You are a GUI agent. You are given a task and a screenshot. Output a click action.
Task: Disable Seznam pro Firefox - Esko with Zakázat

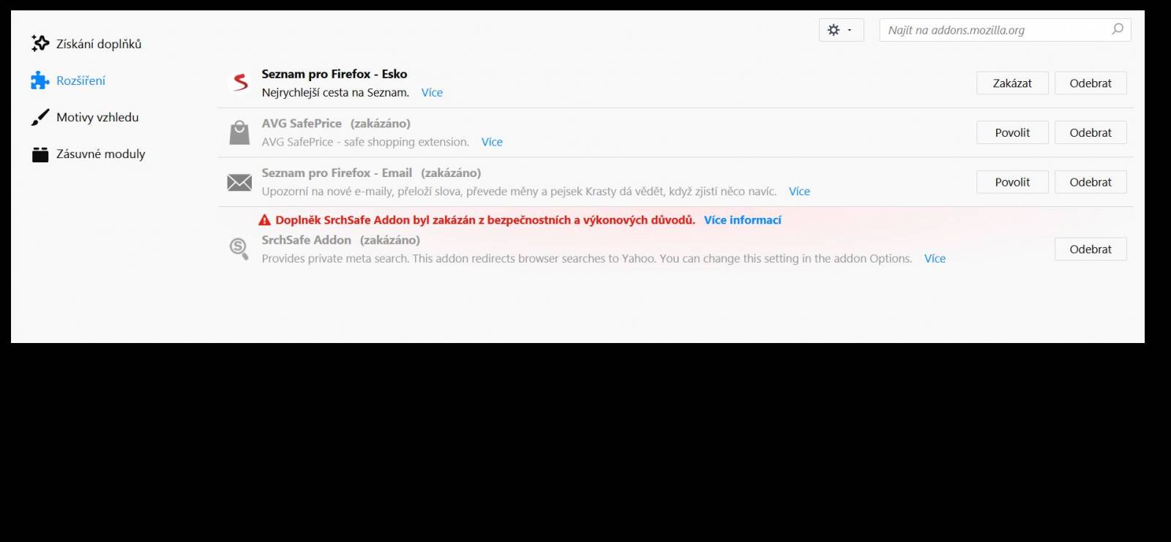pos(1012,83)
